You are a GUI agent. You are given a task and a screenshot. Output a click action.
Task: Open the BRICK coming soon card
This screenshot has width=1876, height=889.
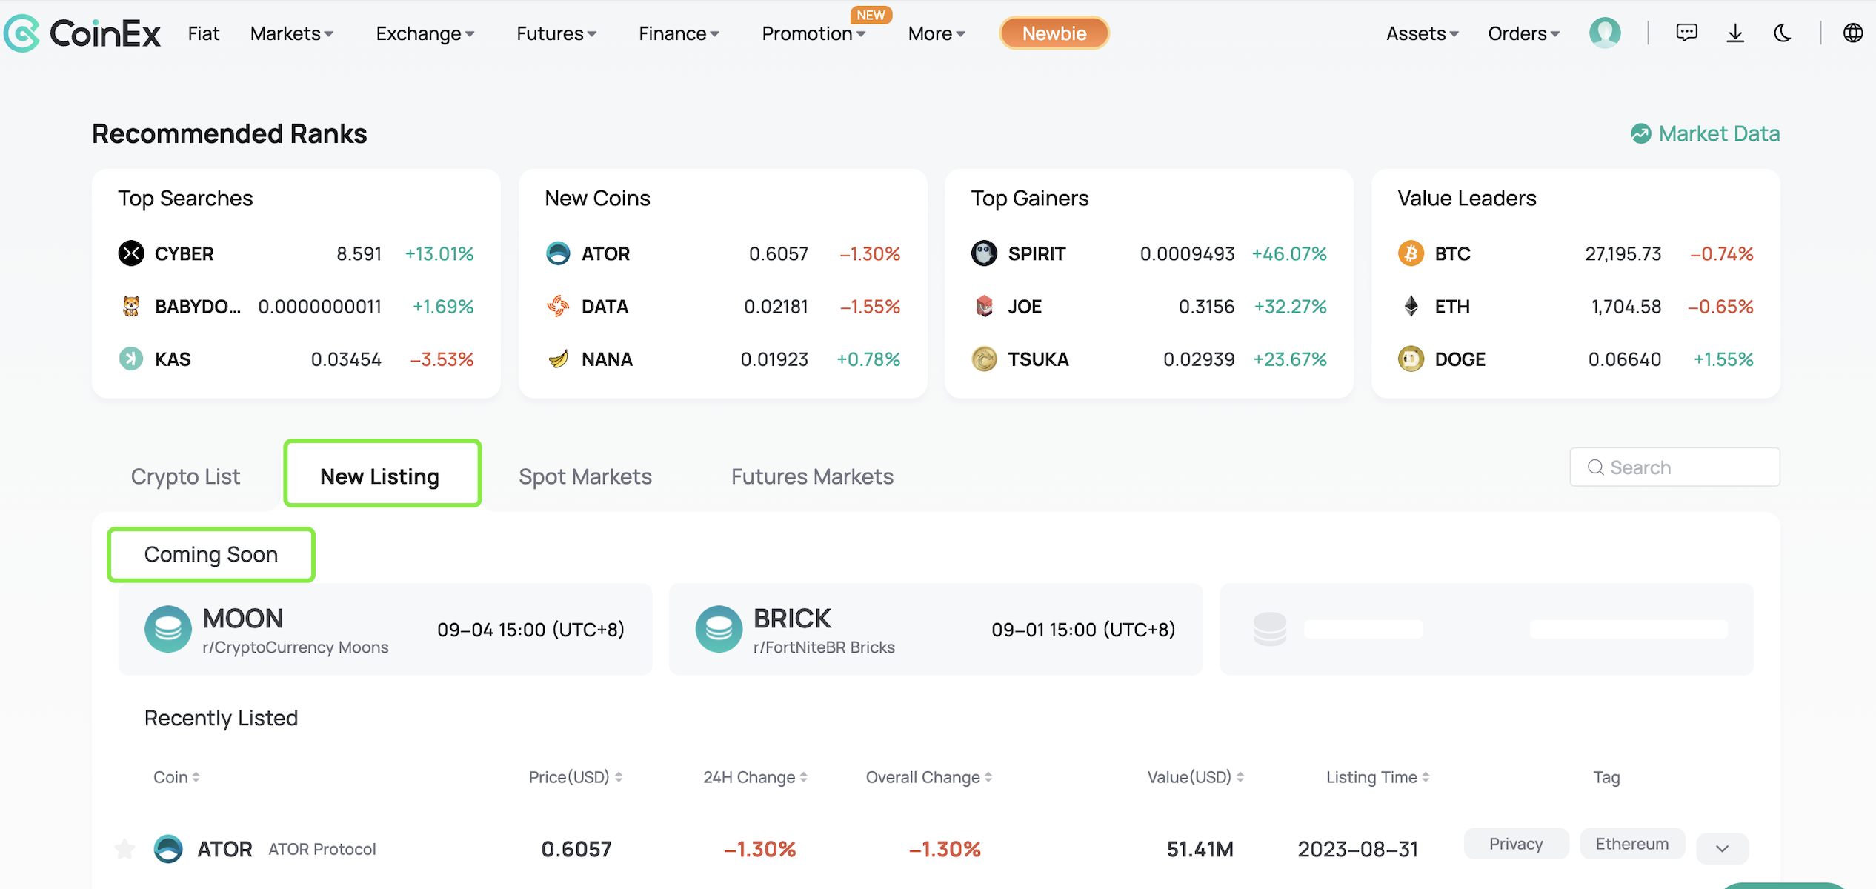pyautogui.click(x=936, y=629)
